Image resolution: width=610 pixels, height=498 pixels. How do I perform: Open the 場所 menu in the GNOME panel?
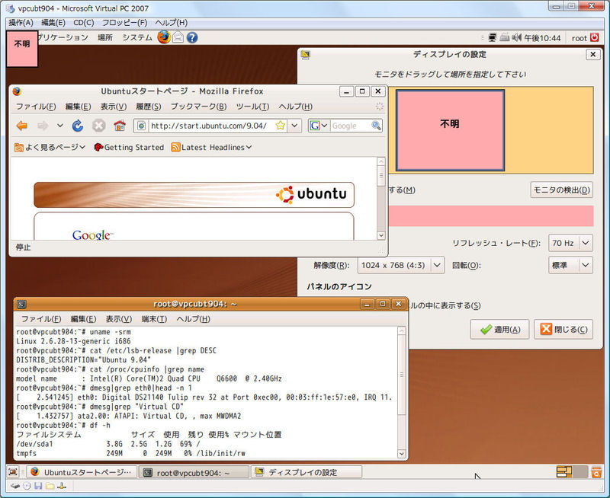click(105, 37)
